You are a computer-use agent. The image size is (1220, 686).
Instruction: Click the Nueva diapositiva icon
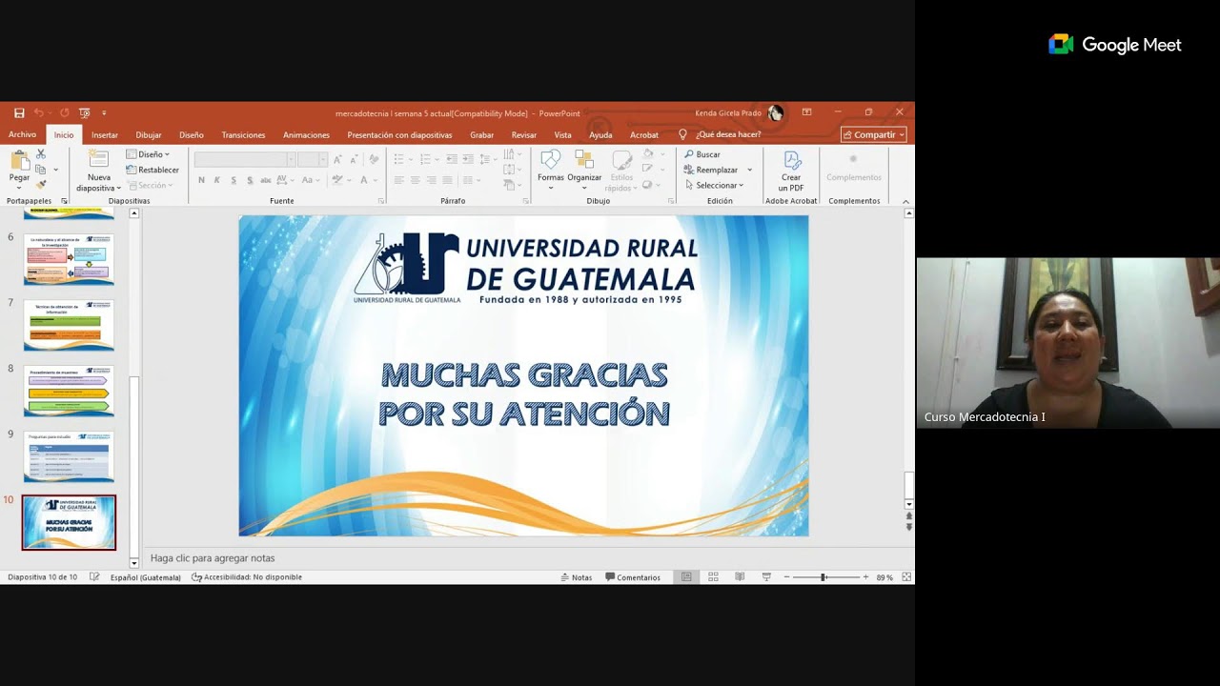coord(98,159)
